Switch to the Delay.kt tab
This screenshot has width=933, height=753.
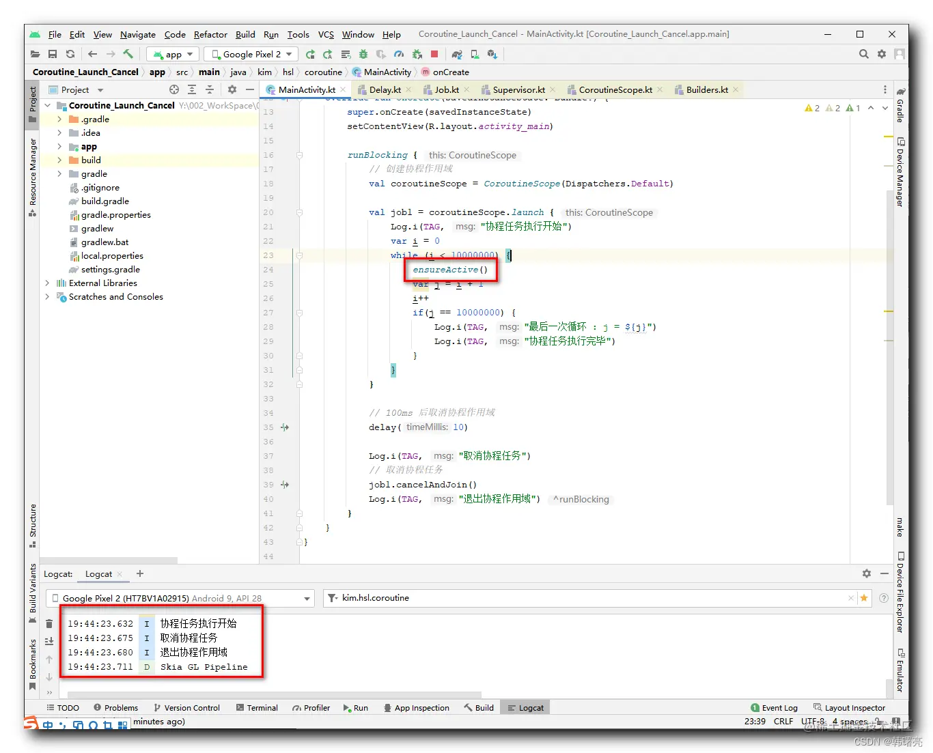click(385, 89)
